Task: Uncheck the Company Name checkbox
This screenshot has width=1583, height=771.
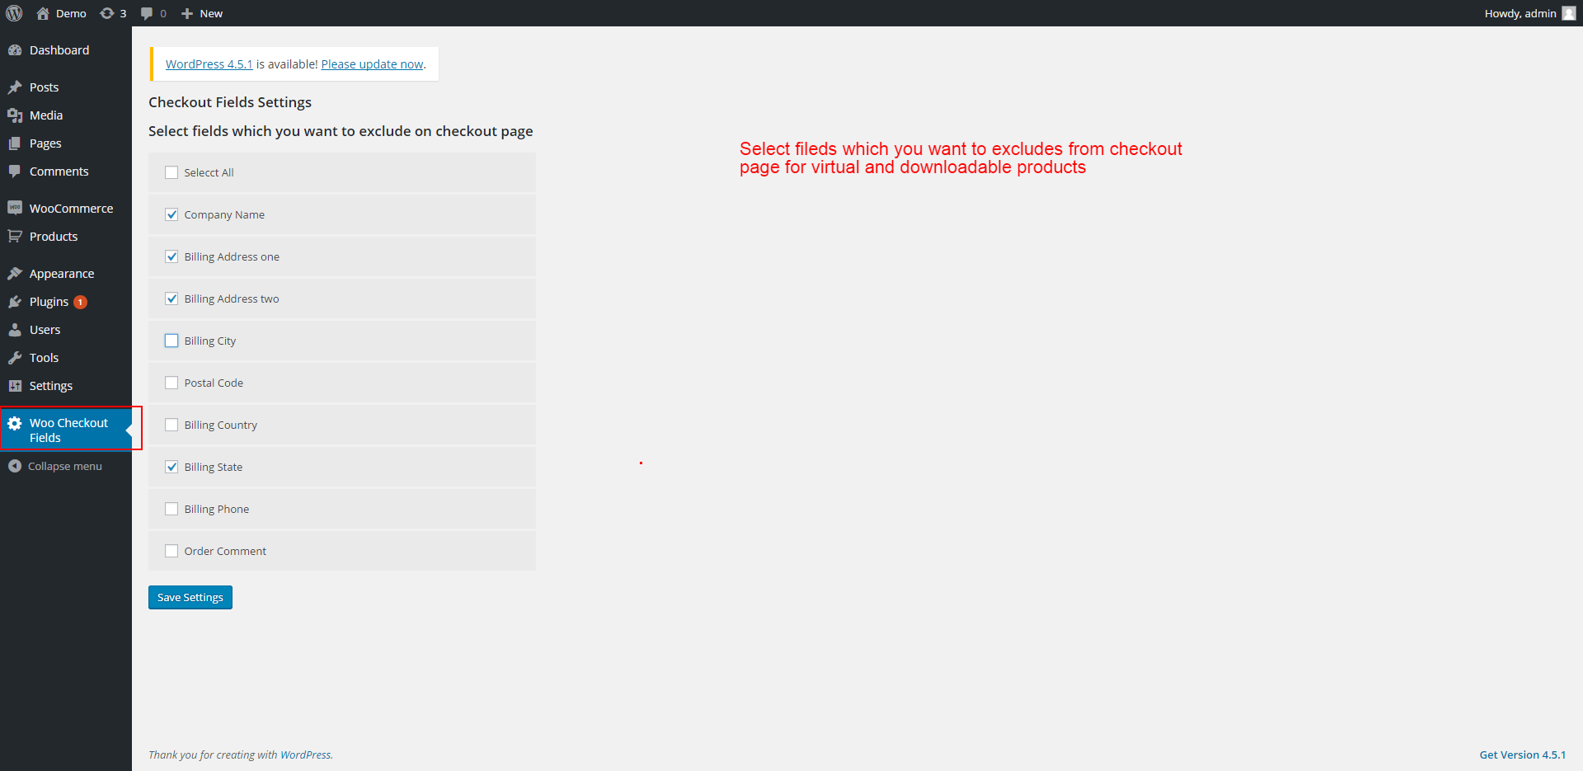Action: click(x=171, y=214)
